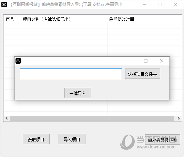
Task: Click the 最后修改时间 column header
Action: [144, 19]
